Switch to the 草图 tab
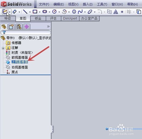This screenshot has width=142, height=139. coord(23,18)
